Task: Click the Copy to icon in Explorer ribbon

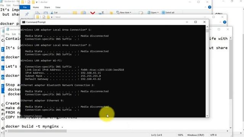Action: tap(83, 13)
